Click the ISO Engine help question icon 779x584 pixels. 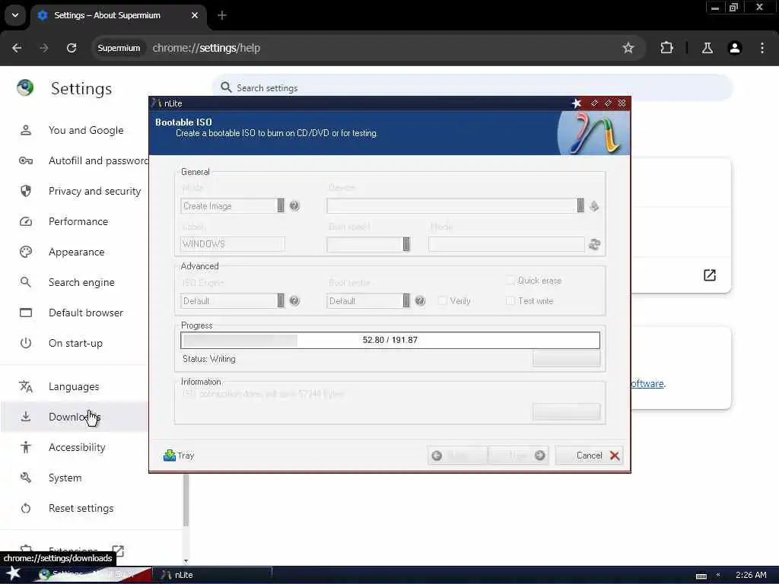(x=294, y=300)
